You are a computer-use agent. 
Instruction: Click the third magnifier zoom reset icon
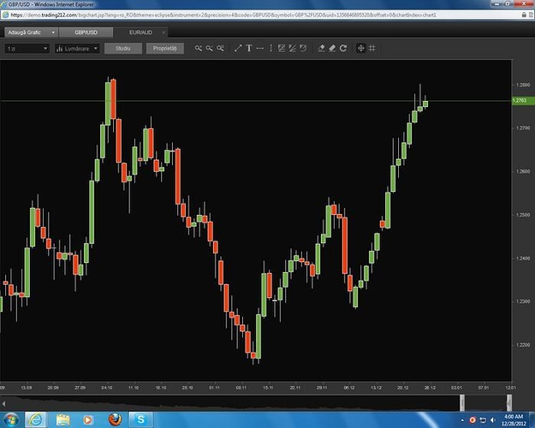(x=220, y=48)
